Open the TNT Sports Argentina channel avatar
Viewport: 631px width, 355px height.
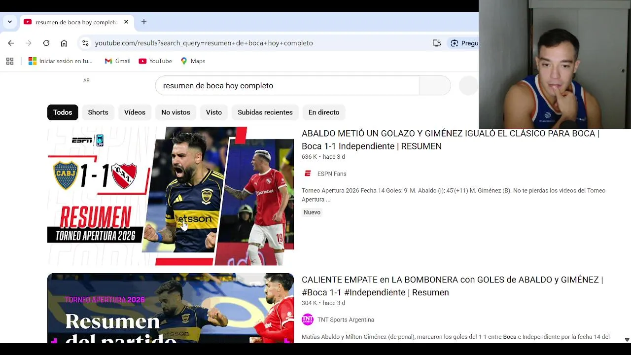308,319
